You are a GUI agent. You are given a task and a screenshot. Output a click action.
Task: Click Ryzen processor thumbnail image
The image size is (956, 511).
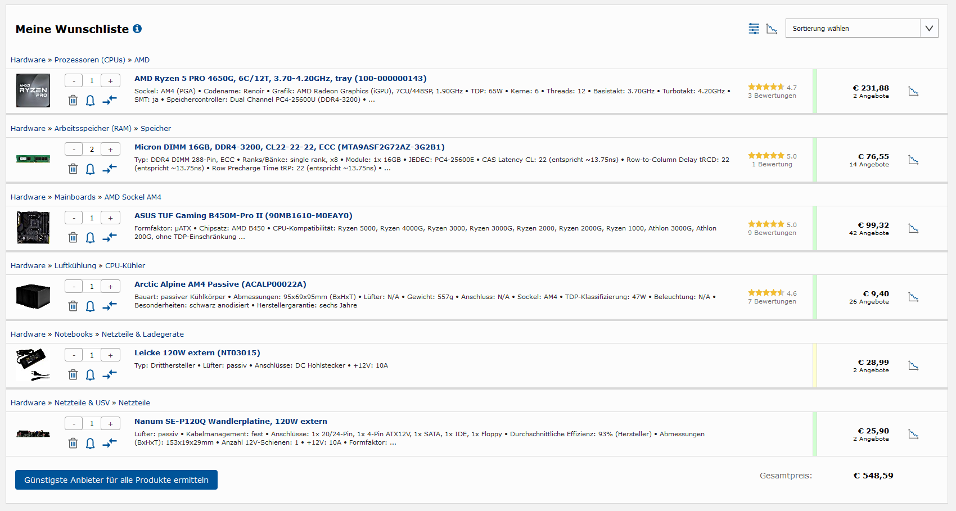[x=33, y=91]
